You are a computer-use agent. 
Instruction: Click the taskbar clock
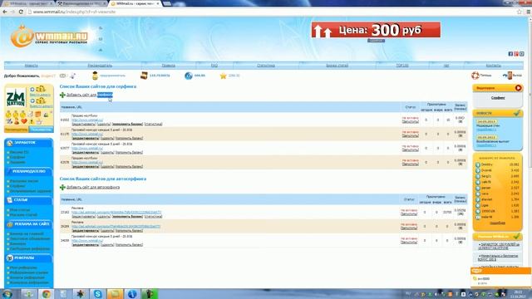518,294
